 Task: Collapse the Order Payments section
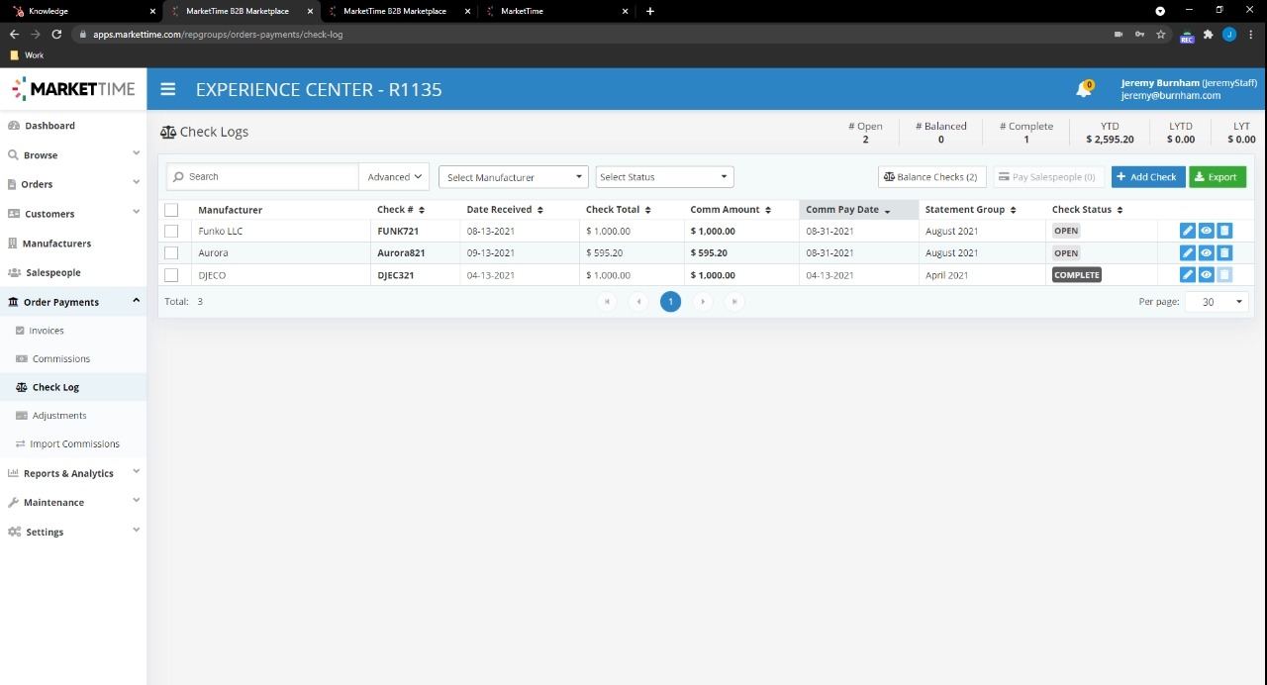73,302
